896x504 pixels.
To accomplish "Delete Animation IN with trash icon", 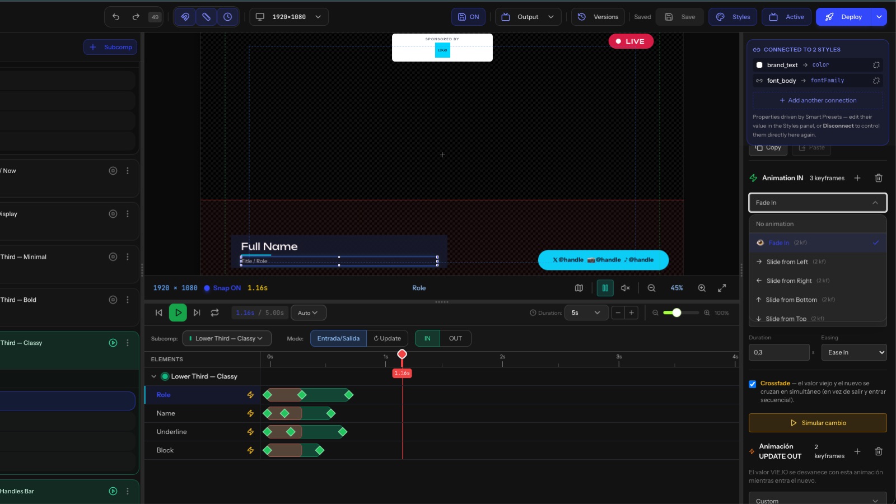I will click(879, 178).
